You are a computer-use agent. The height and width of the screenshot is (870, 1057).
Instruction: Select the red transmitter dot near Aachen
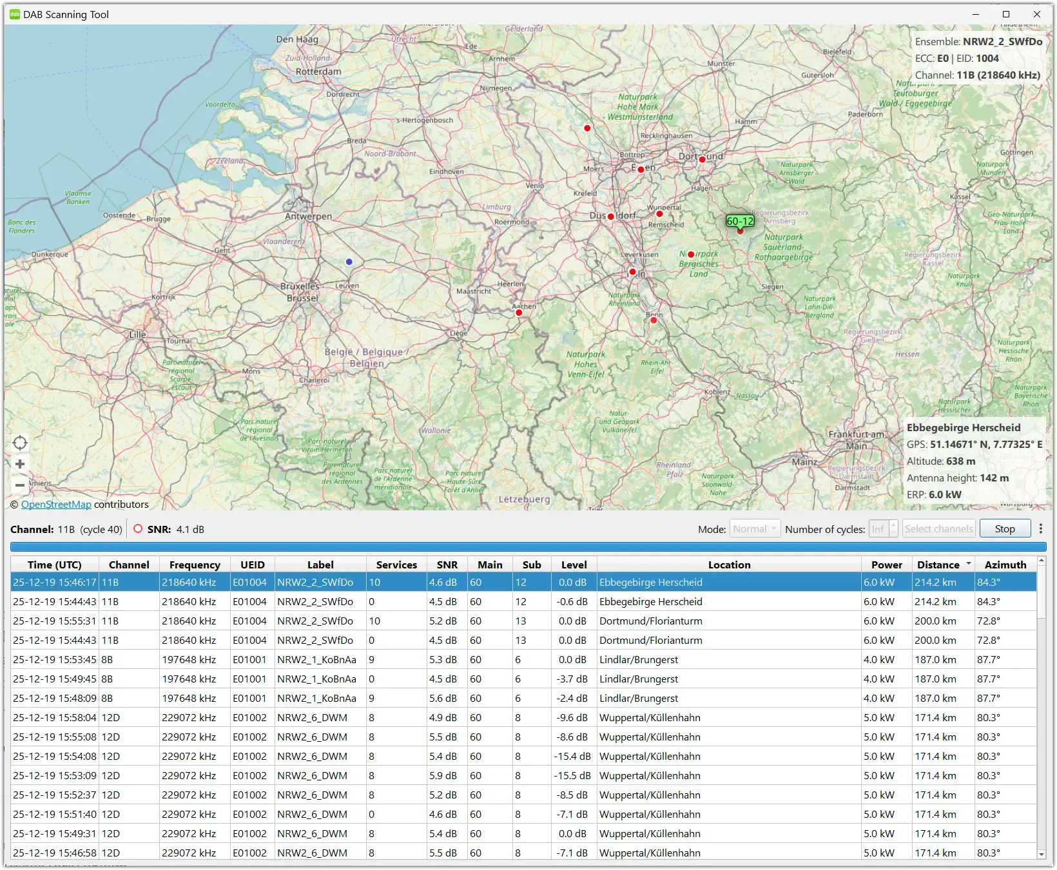tap(519, 313)
